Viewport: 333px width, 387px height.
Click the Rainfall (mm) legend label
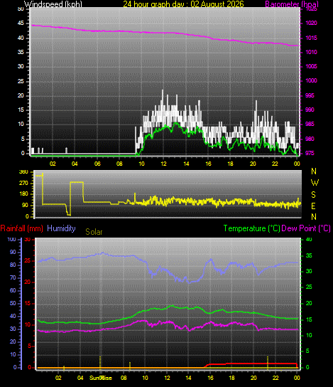(22, 228)
